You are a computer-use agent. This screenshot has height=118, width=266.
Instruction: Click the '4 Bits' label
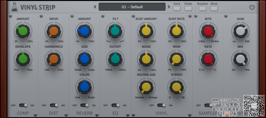[x=201, y=41]
